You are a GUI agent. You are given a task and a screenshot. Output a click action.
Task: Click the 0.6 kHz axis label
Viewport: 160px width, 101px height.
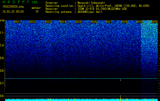pos(2,96)
